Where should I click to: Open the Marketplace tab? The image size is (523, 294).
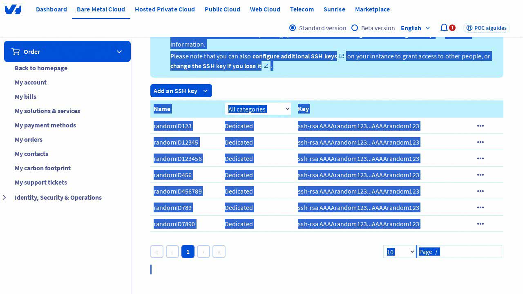pos(372,9)
